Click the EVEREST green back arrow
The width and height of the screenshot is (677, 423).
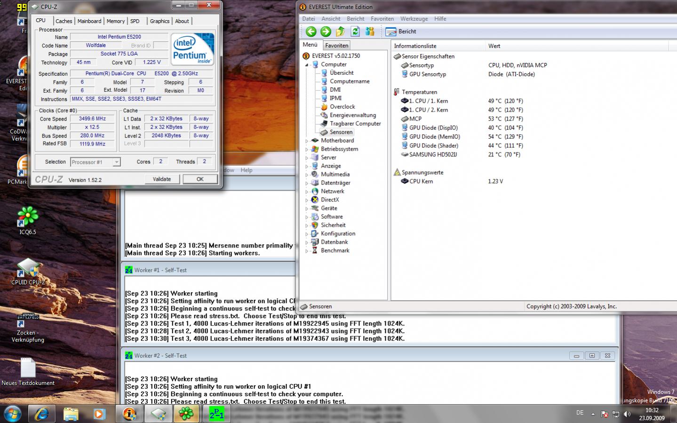pyautogui.click(x=311, y=32)
